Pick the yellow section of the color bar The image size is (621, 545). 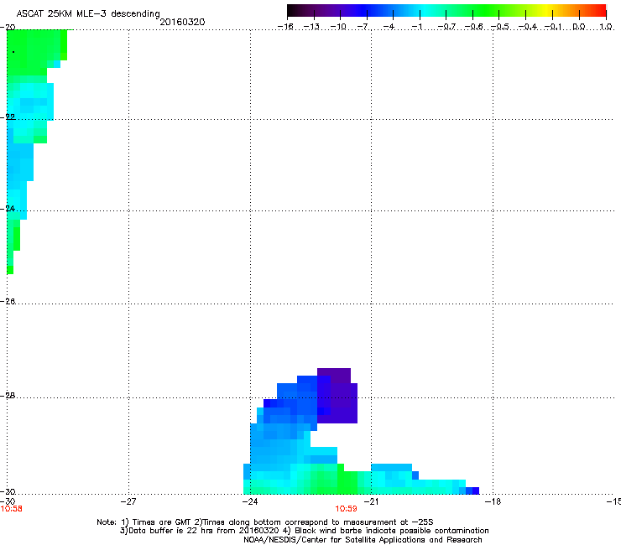(545, 11)
